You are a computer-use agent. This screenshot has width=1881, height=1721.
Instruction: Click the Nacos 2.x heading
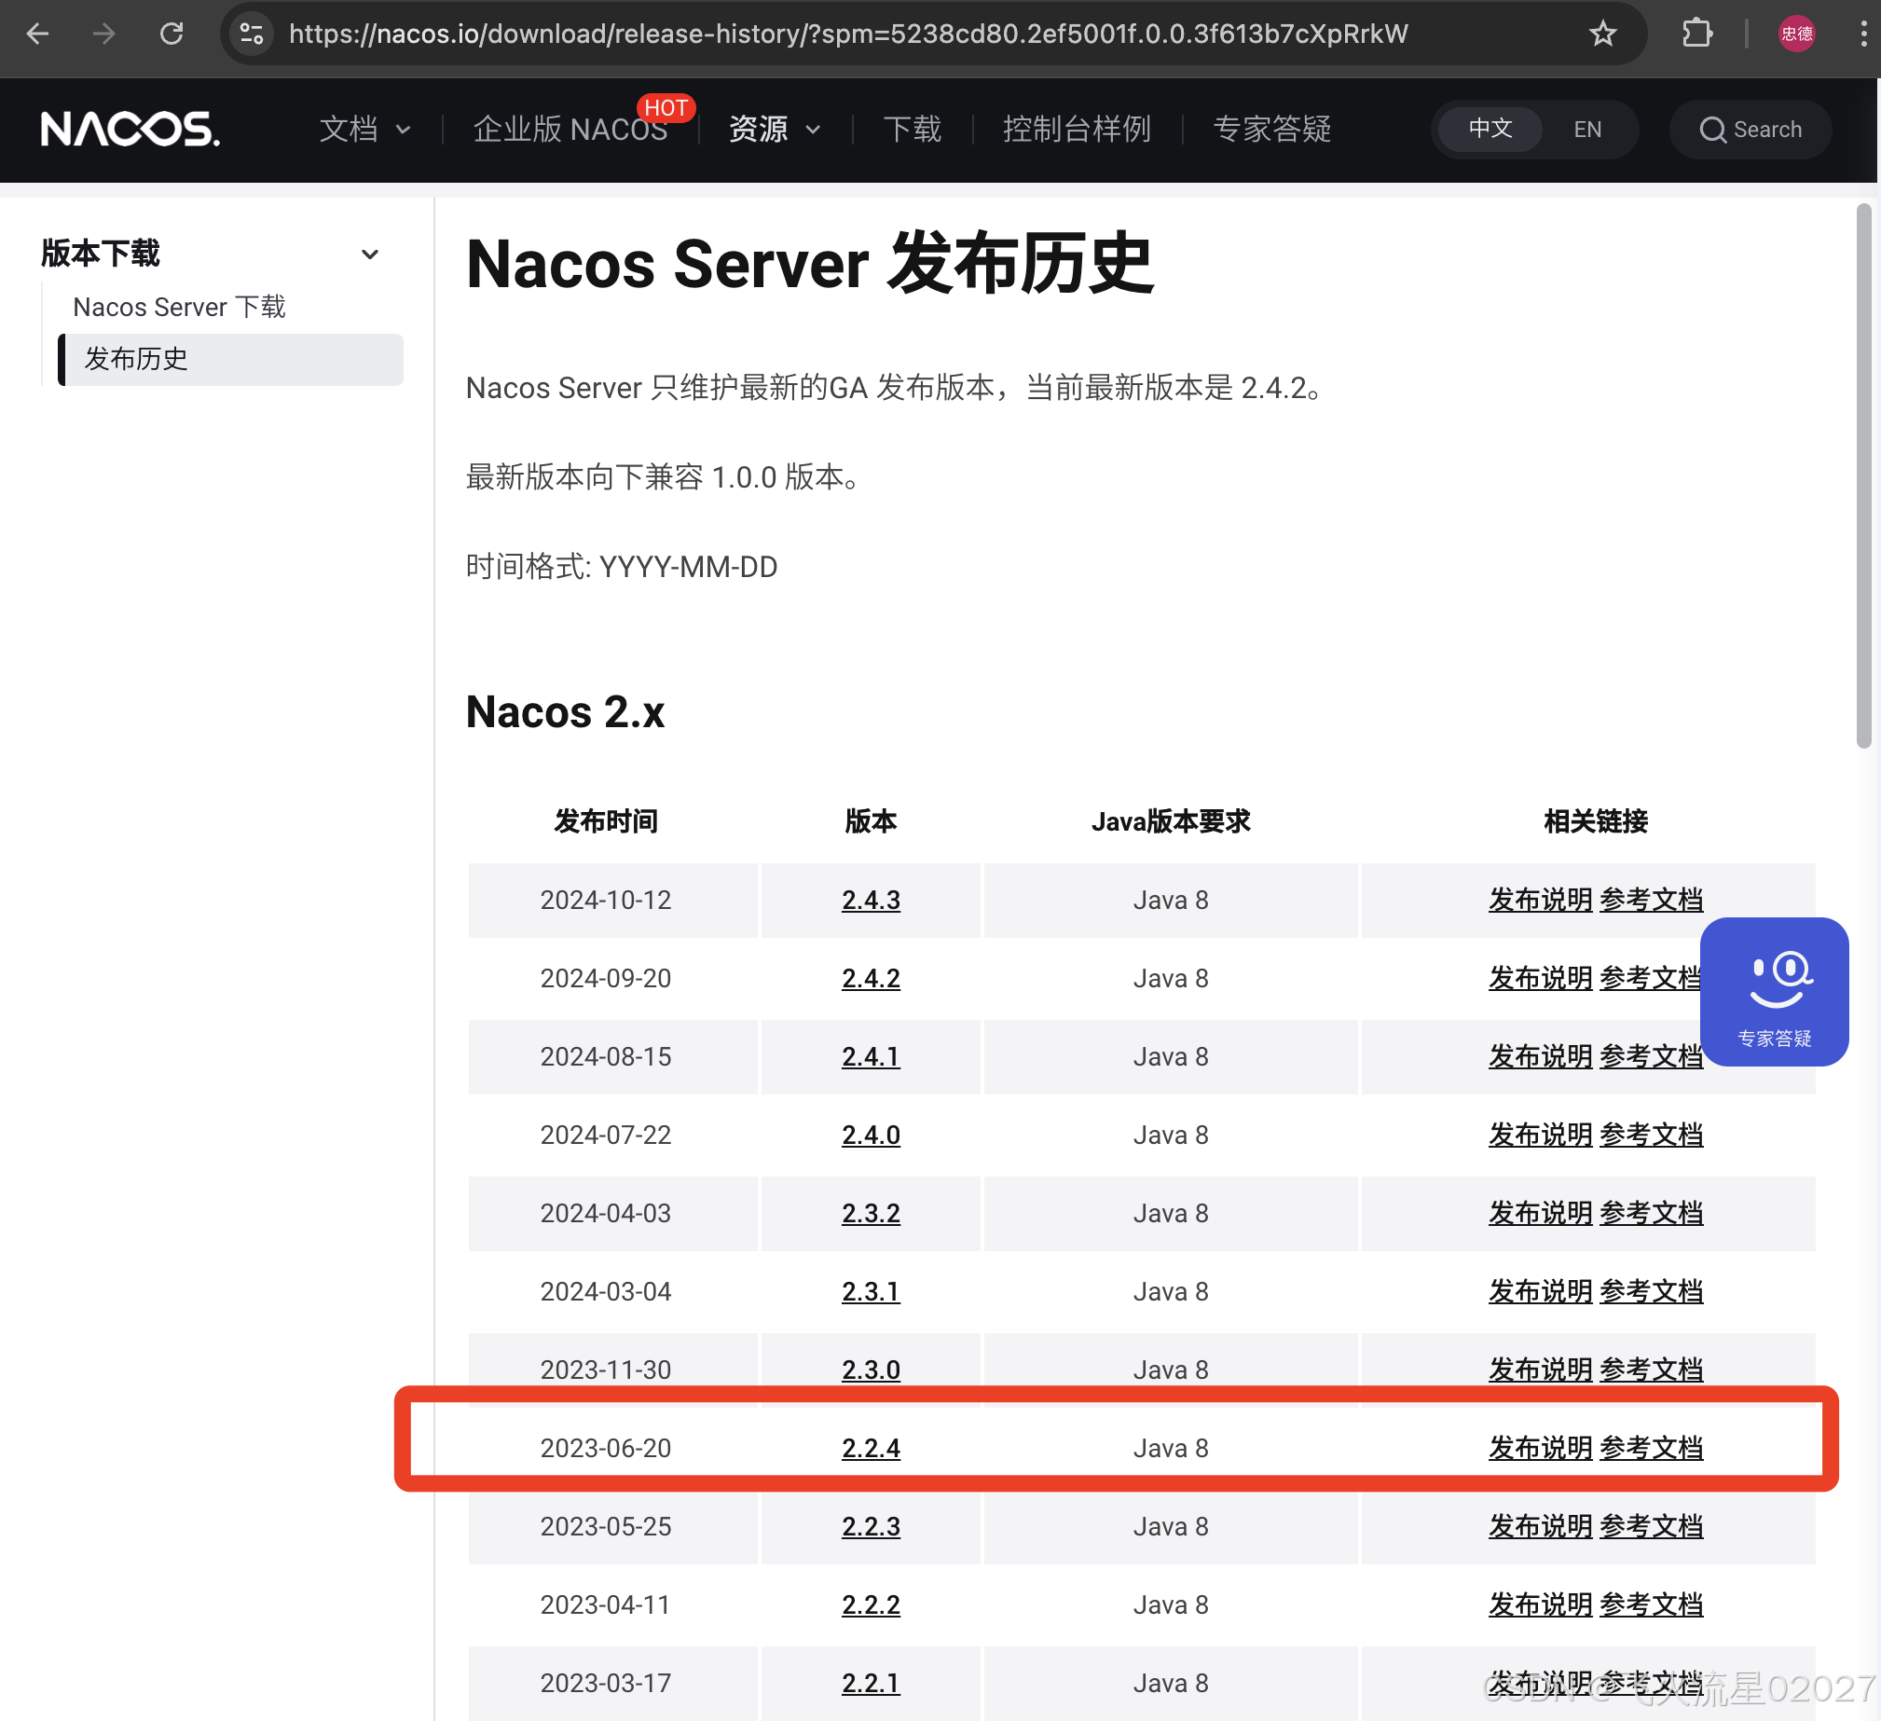coord(565,712)
